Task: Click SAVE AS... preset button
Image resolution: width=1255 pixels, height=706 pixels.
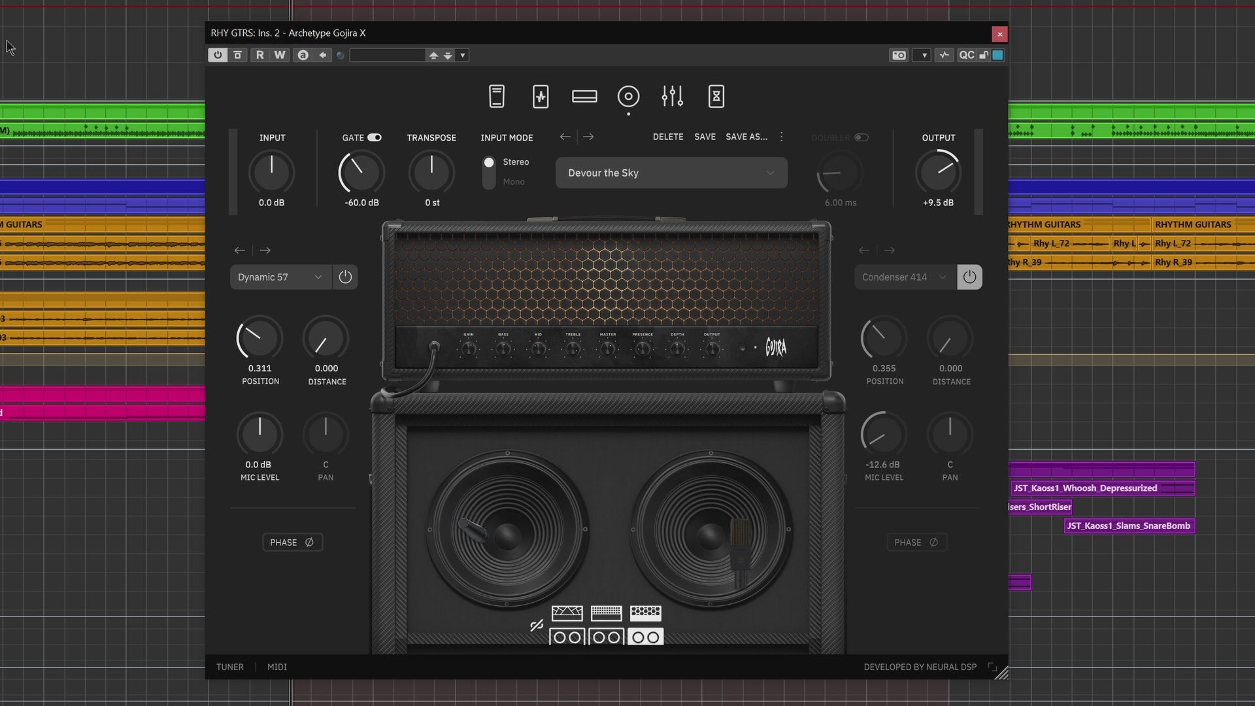Action: coord(746,137)
